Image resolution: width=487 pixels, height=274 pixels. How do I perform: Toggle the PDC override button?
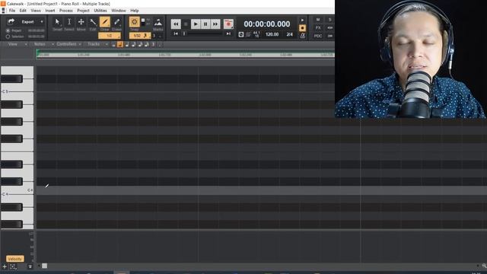[x=318, y=36]
